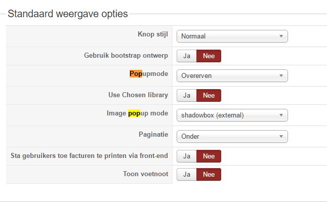Select Nee for Gebruik bootstrap ontwerp
The width and height of the screenshot is (327, 202).
[x=209, y=56]
